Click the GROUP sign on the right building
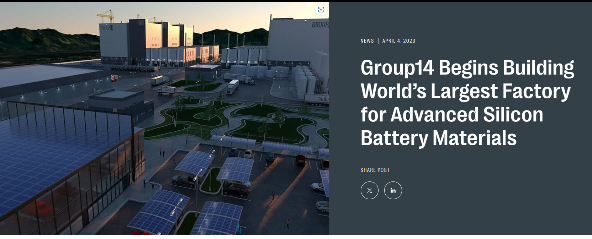This screenshot has width=592, height=239. tap(320, 25)
